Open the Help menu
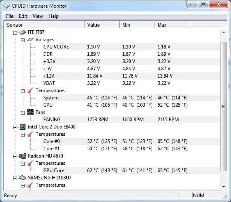 pyautogui.click(x=53, y=16)
